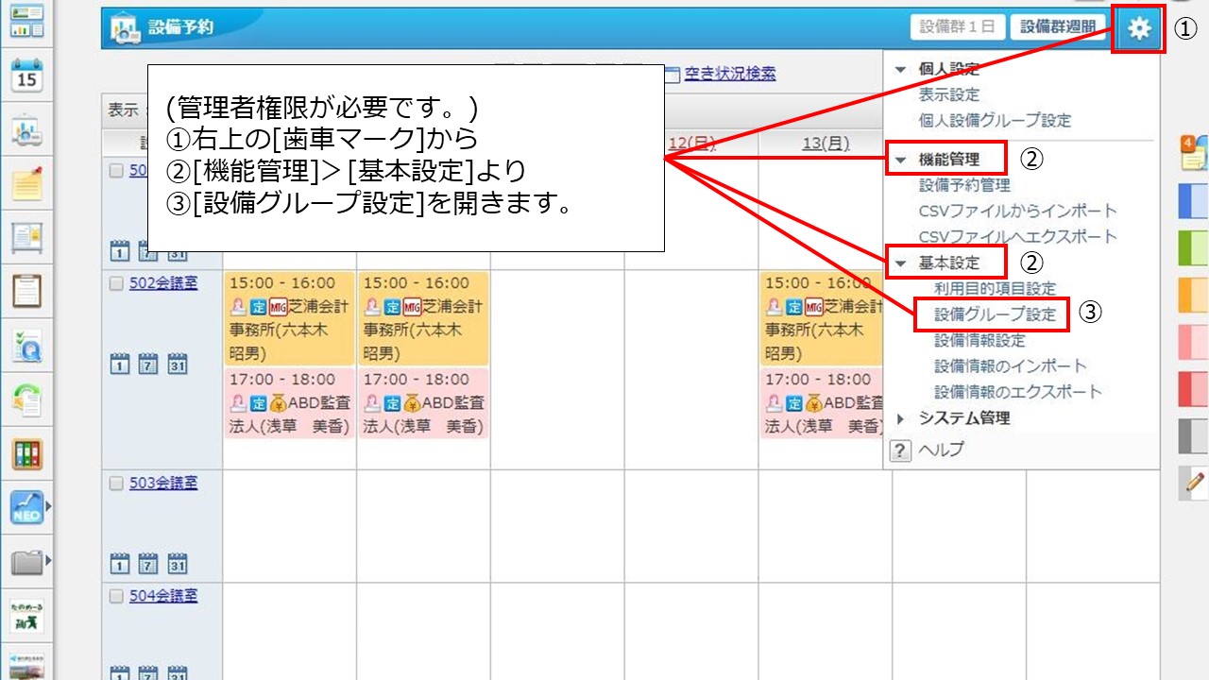The width and height of the screenshot is (1209, 680).
Task: Open the 503会議室 link
Action: tap(163, 483)
